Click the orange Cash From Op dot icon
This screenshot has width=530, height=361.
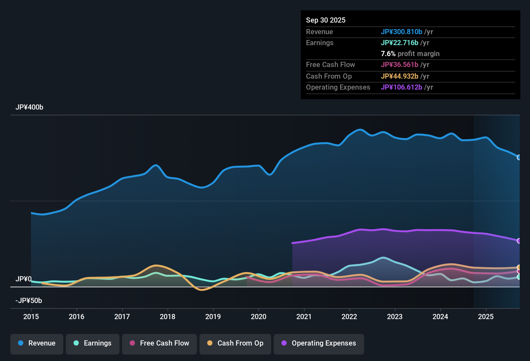210,343
